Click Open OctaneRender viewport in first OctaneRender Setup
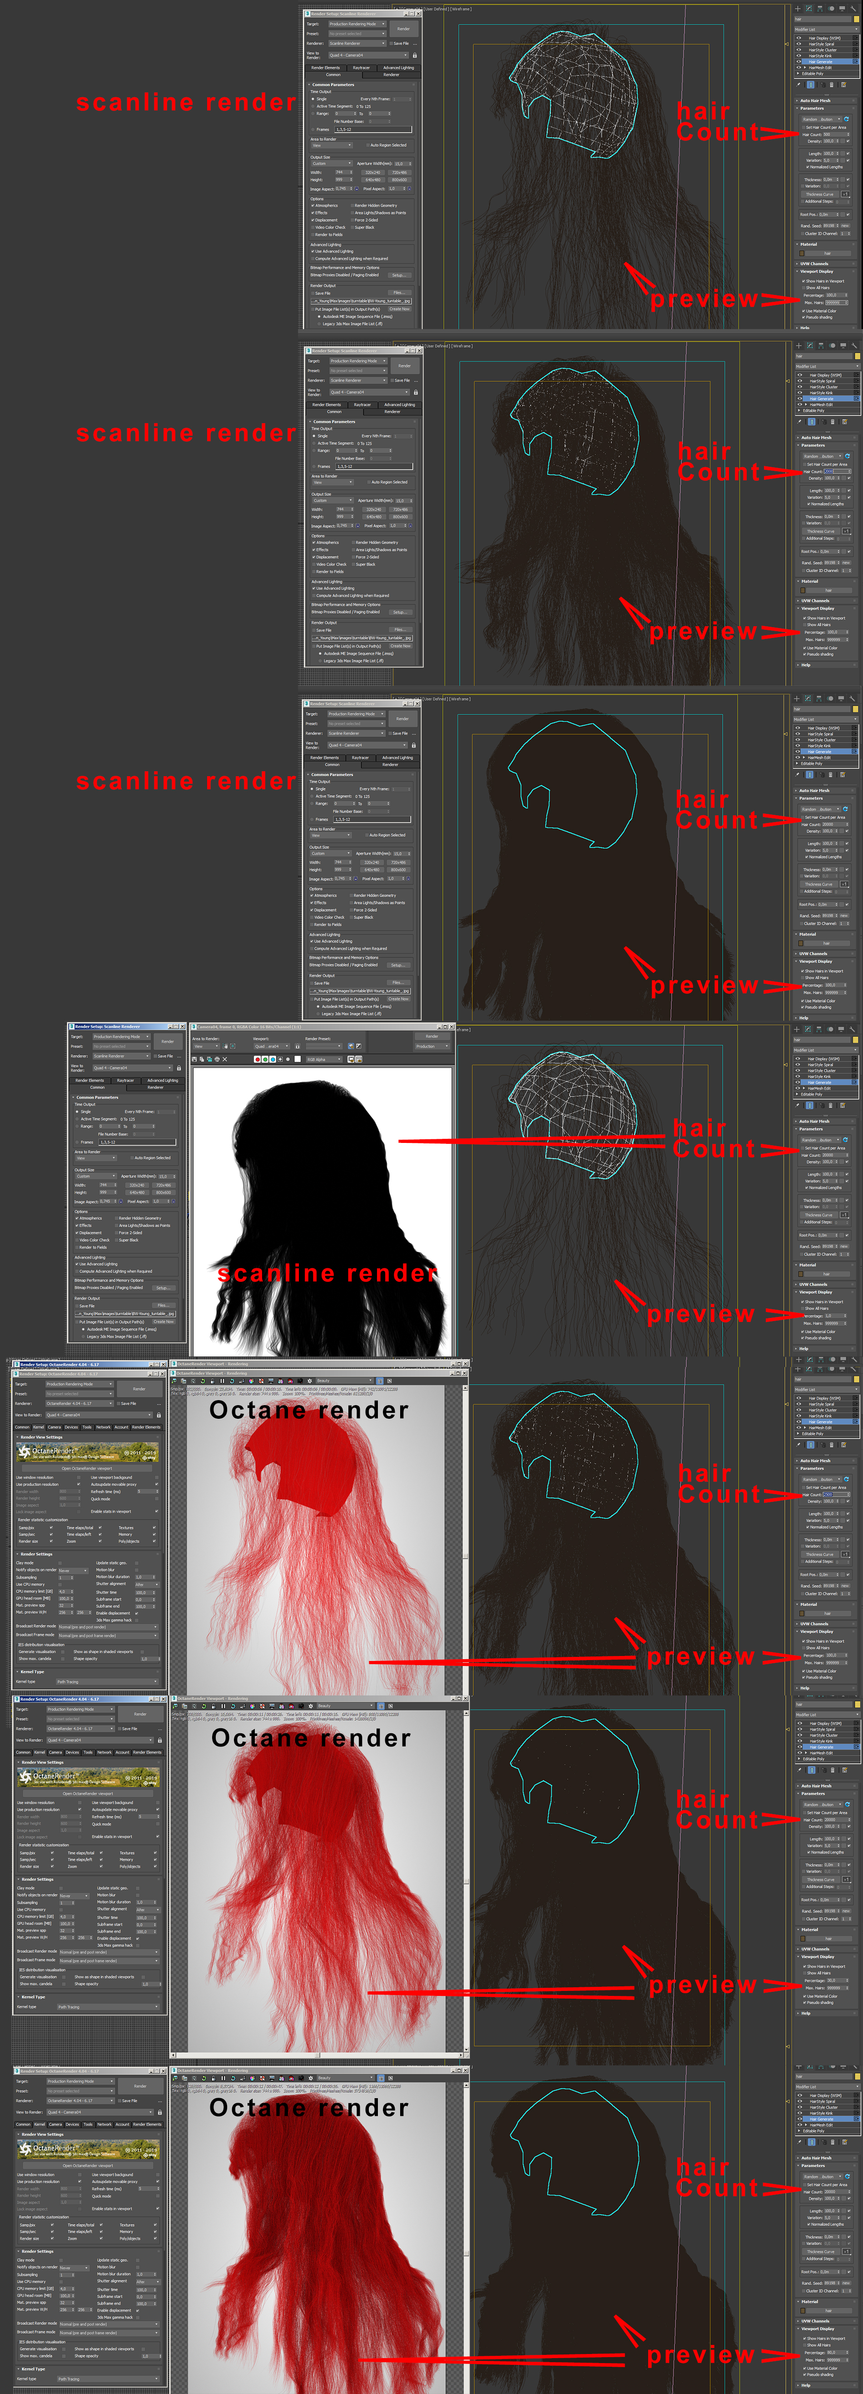The image size is (863, 2394). (x=86, y=1468)
